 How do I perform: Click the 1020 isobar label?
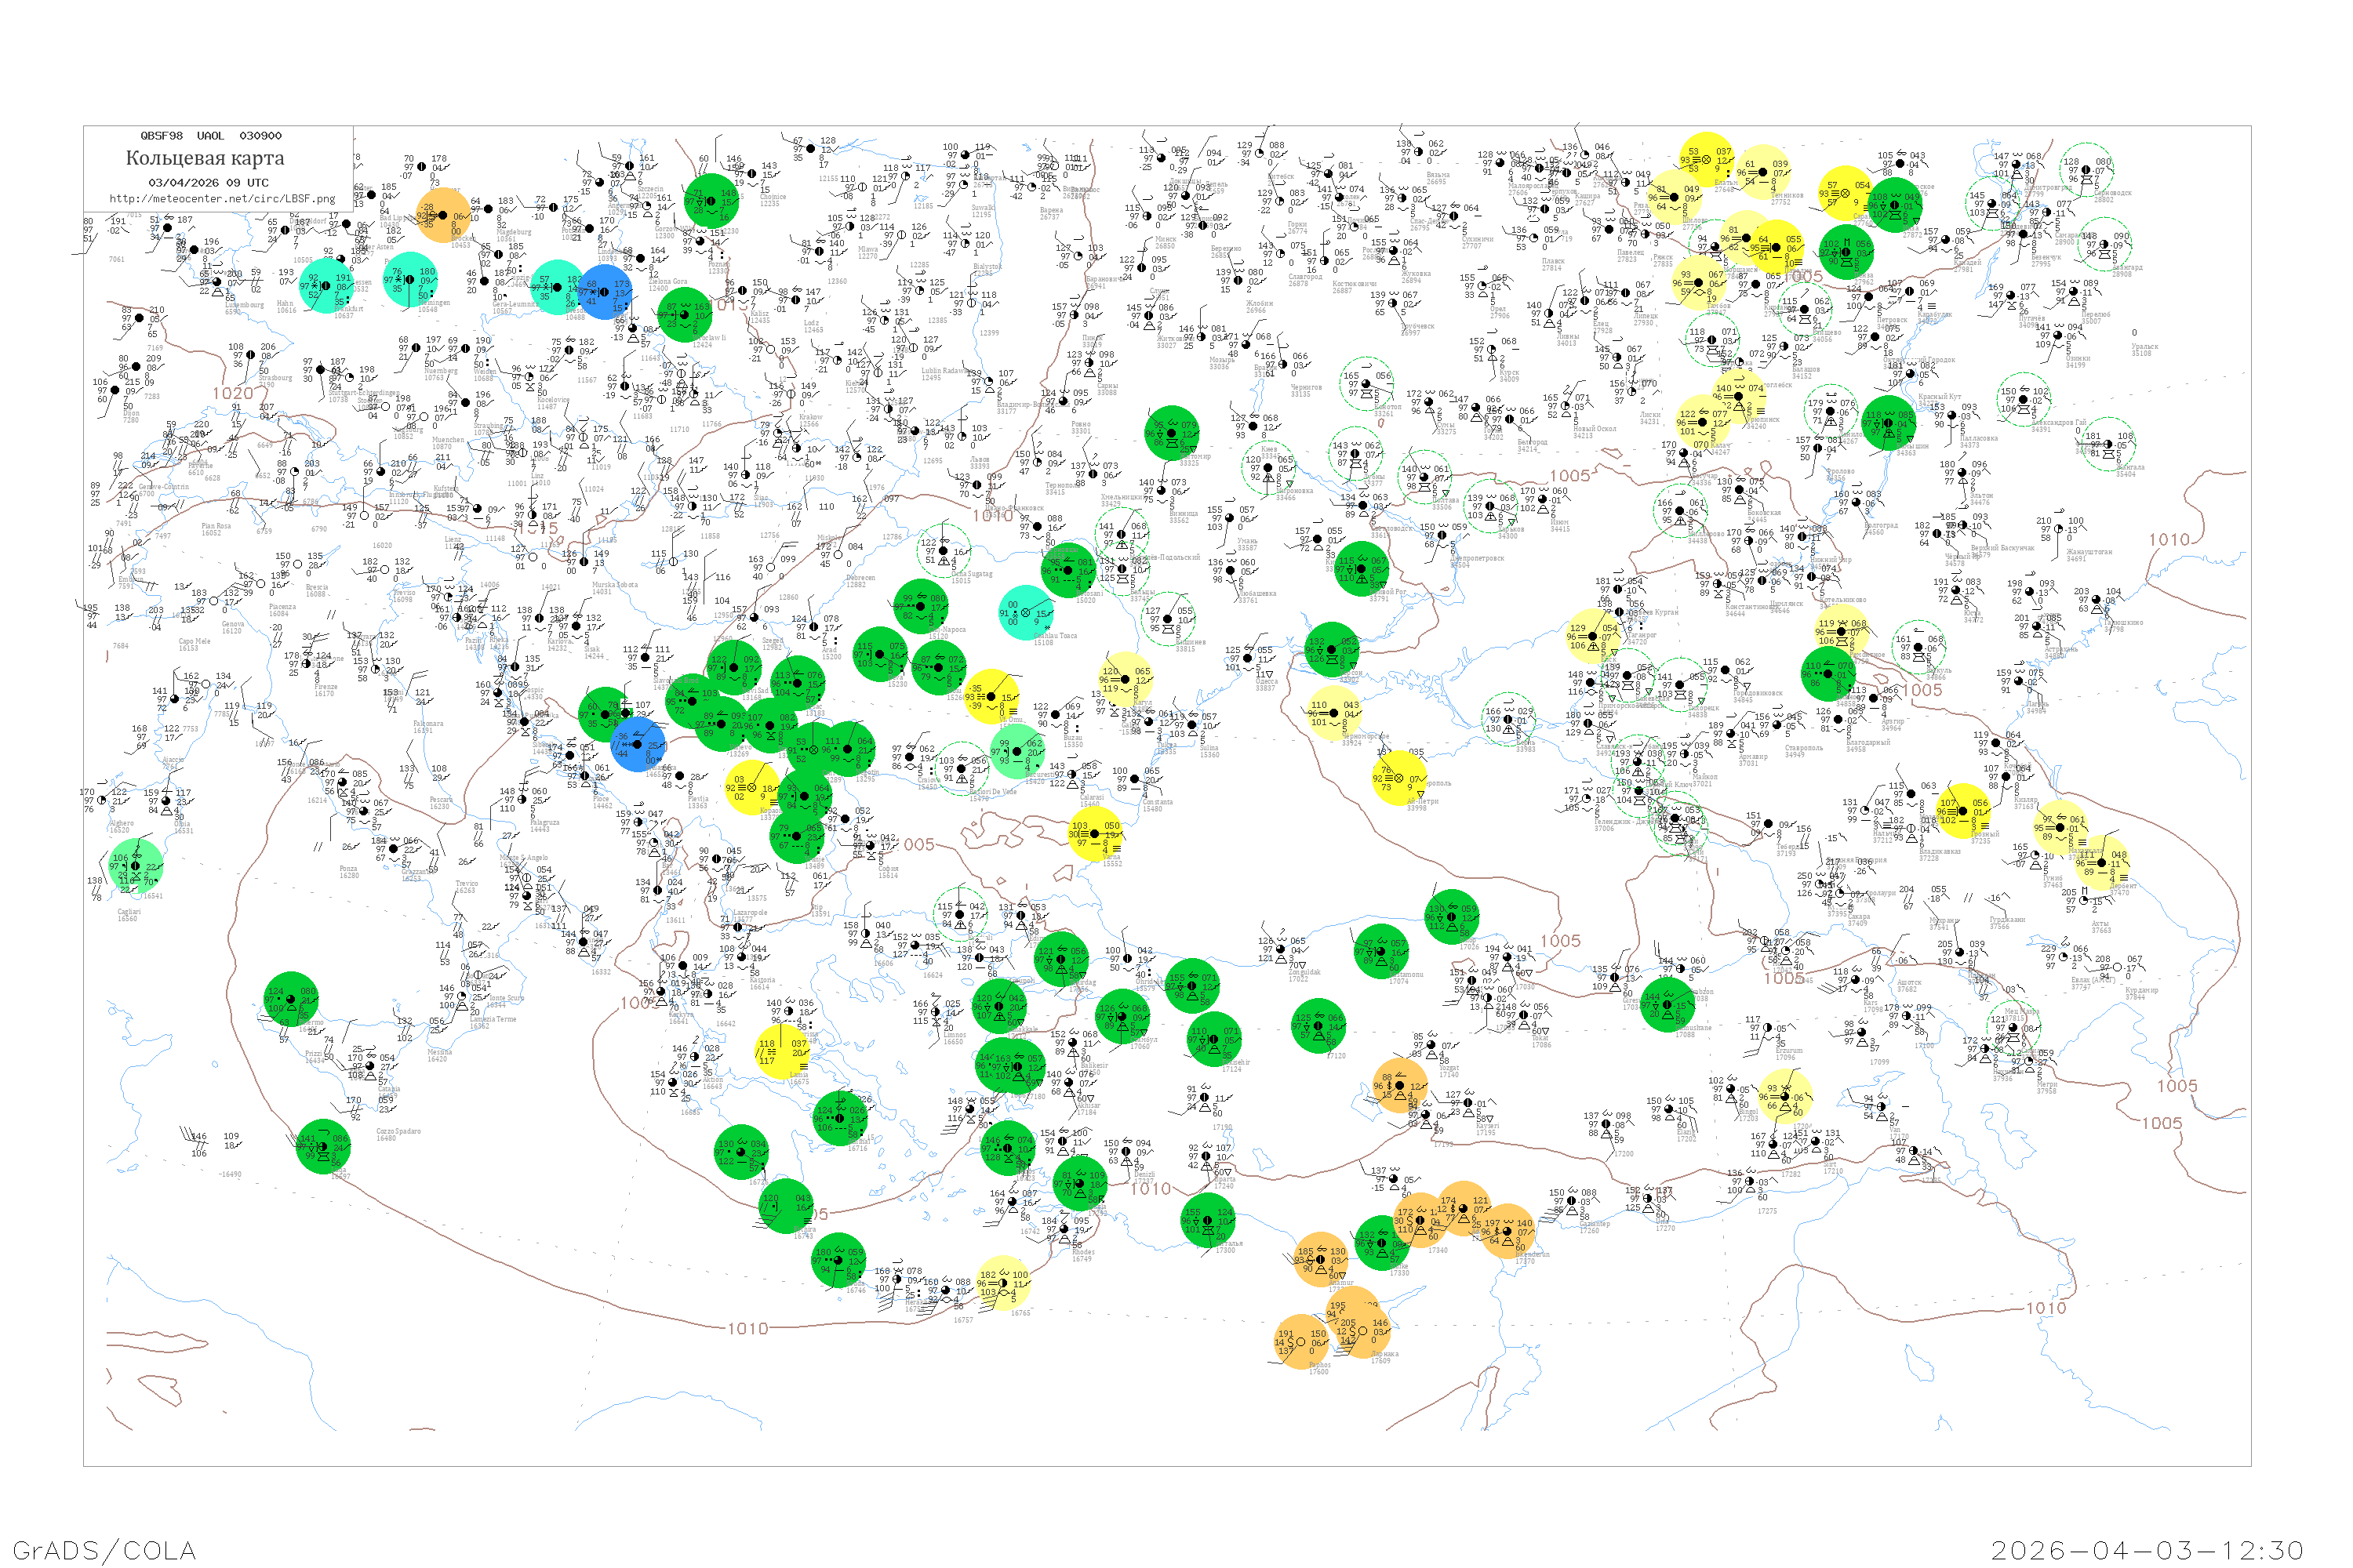click(232, 393)
